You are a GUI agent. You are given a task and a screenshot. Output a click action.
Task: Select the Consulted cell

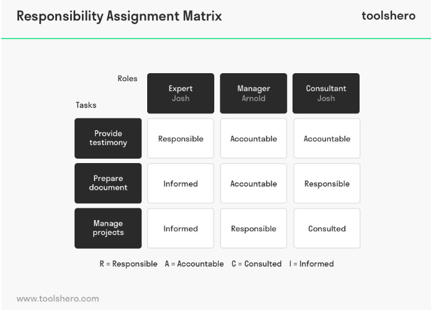[x=327, y=229]
